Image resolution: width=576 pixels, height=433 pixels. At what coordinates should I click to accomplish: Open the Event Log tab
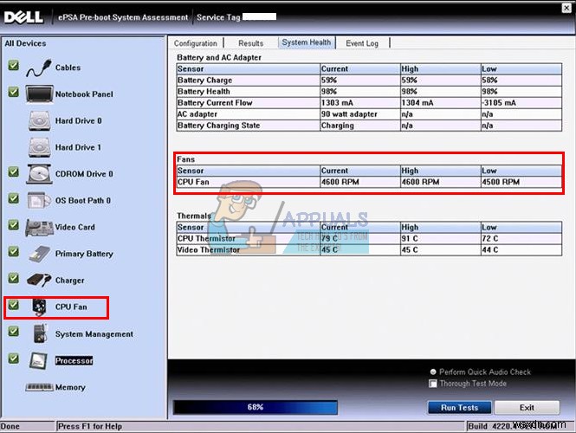coord(362,43)
